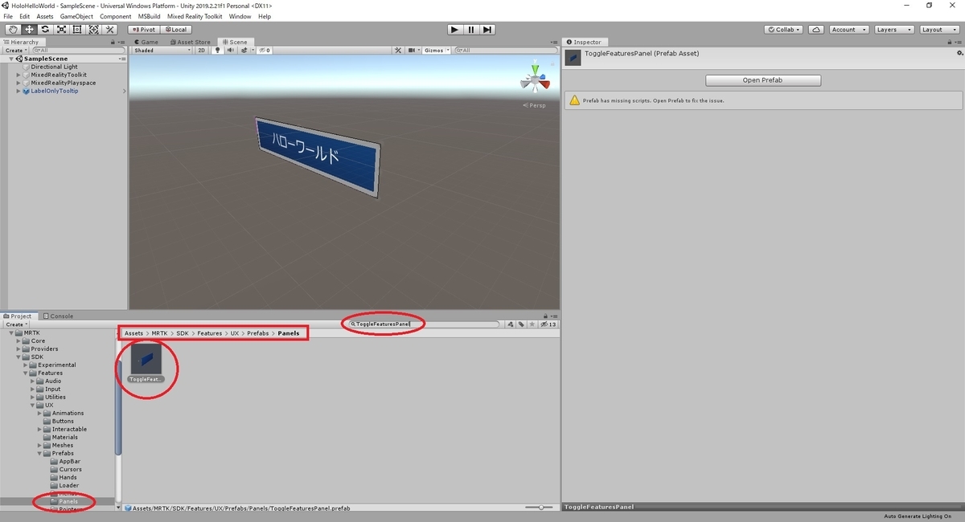Select the ToggleFeaturesPanel prefab thumbnail
This screenshot has width=965, height=522.
(146, 359)
